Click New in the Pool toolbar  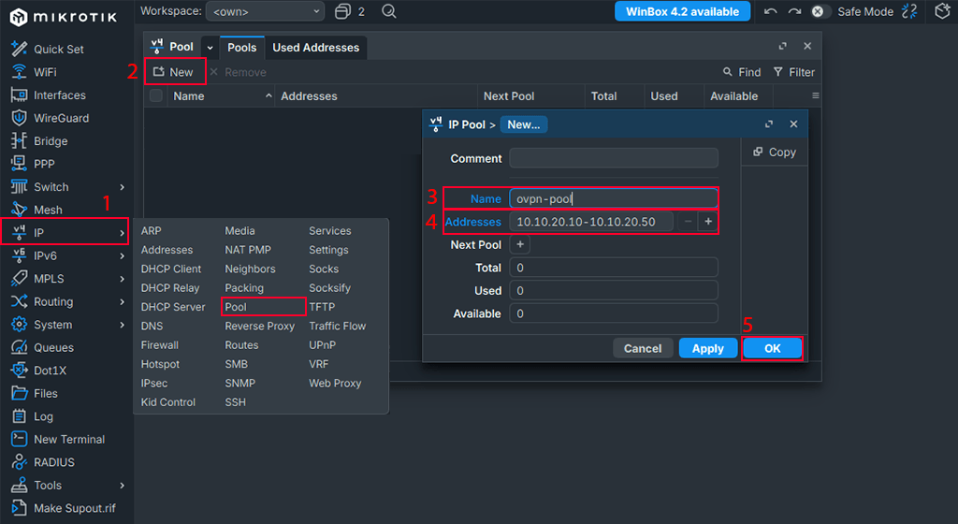(x=173, y=72)
